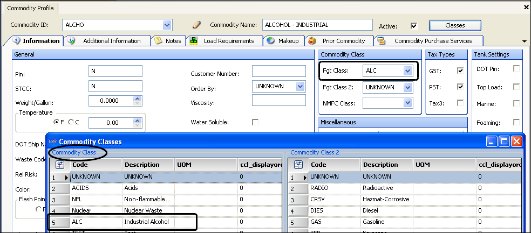This screenshot has height=233, width=531.
Task: Click the Commodity Purchase Services tab icon
Action: [x=381, y=40]
